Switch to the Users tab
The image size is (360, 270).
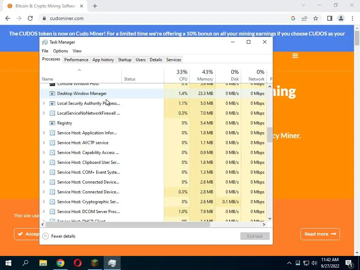(141, 60)
